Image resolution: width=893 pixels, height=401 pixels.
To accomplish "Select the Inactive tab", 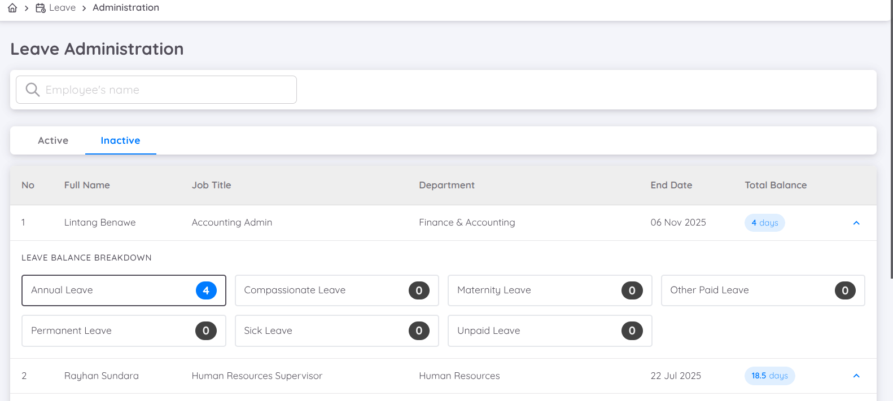I will [120, 140].
